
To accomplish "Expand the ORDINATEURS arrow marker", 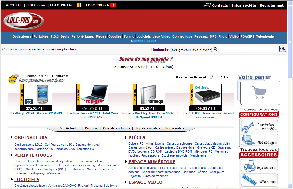I will point(12,137).
